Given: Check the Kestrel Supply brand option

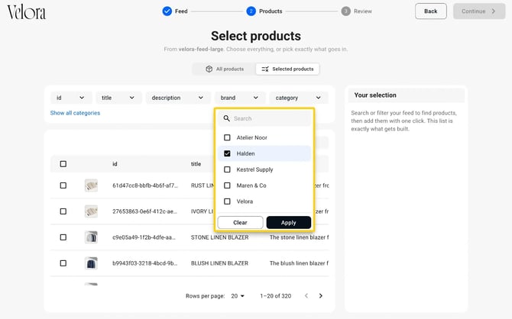Looking at the screenshot, I should pyautogui.click(x=227, y=169).
